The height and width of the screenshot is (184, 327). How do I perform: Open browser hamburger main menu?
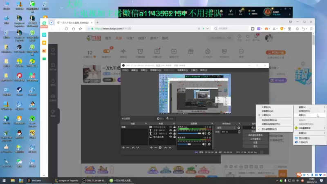click(x=311, y=29)
